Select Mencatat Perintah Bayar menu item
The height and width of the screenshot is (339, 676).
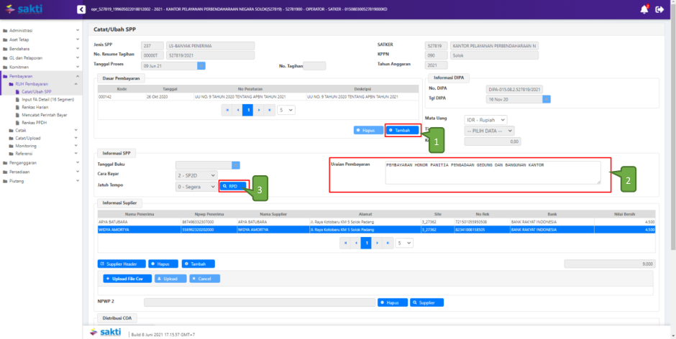tap(49, 115)
